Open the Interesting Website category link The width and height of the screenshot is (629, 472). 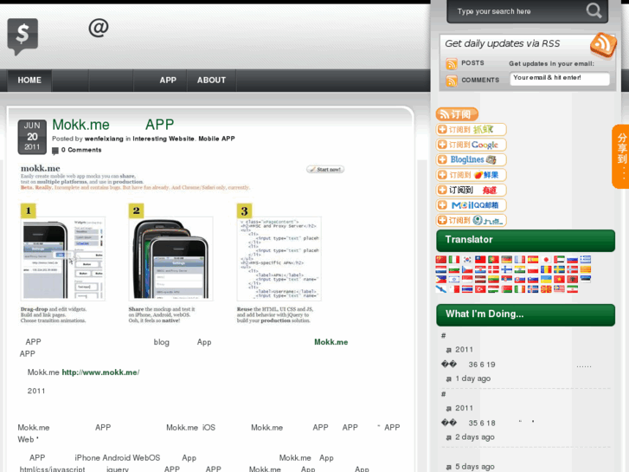[x=164, y=139]
